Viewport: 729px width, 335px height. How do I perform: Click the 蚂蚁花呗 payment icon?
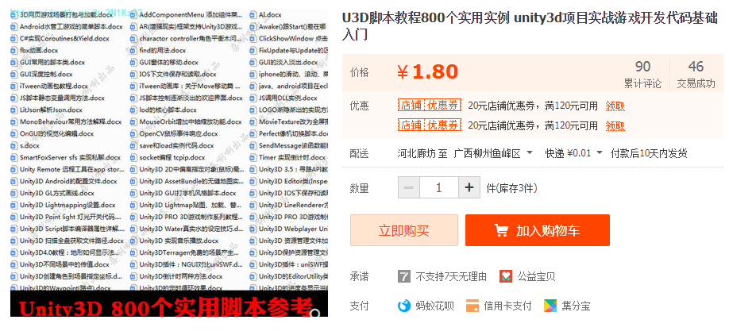pyautogui.click(x=404, y=306)
